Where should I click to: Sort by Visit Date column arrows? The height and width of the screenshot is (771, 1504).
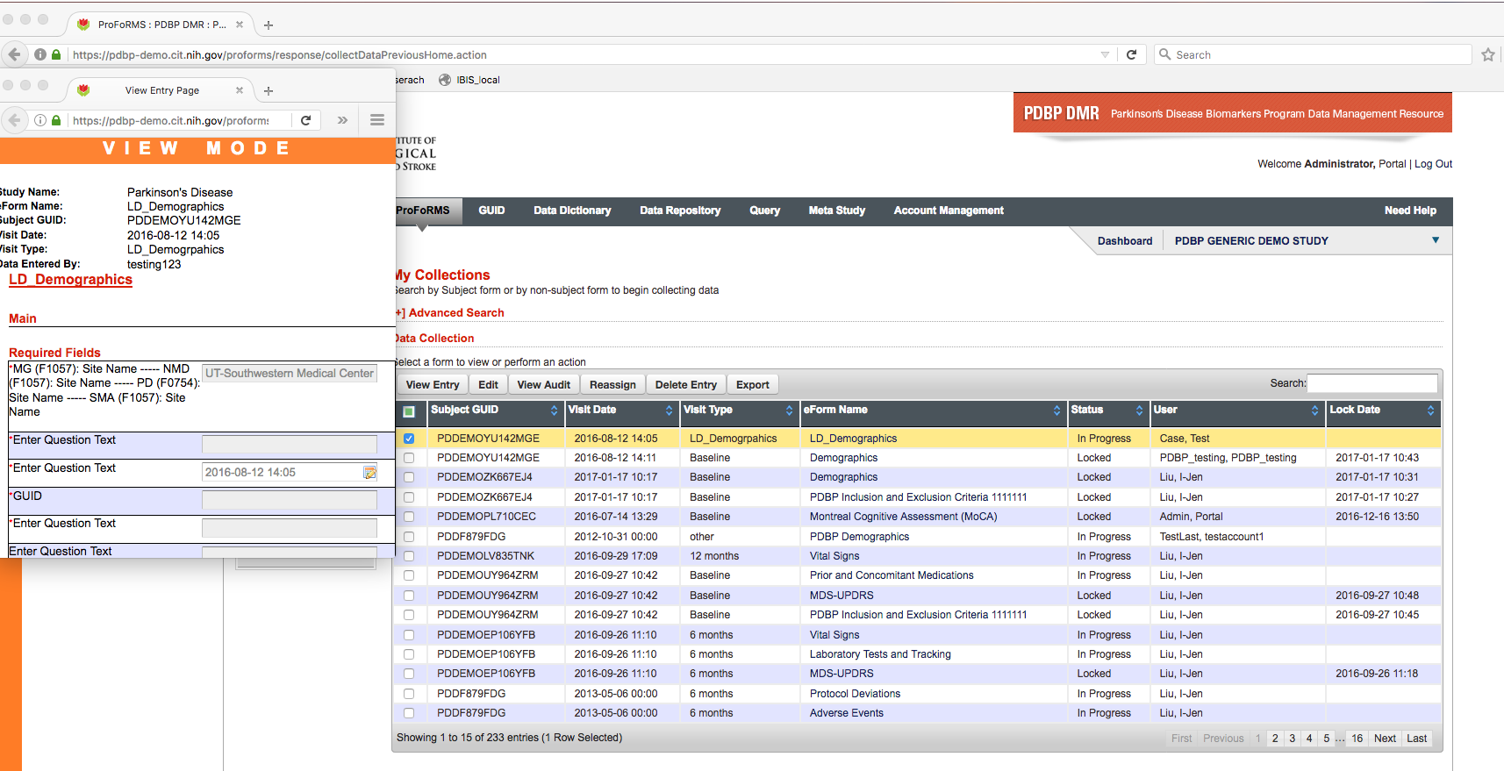[x=669, y=410]
